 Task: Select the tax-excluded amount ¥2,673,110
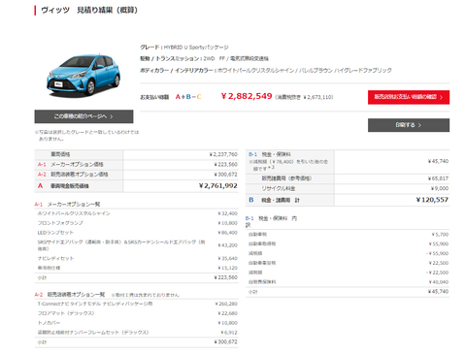(x=304, y=97)
